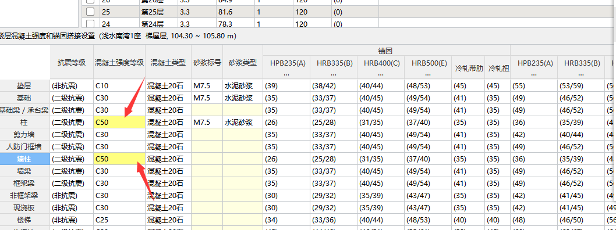The image size is (616, 230).
Task: Select the 人防门框墙 row header
Action: tap(25, 146)
